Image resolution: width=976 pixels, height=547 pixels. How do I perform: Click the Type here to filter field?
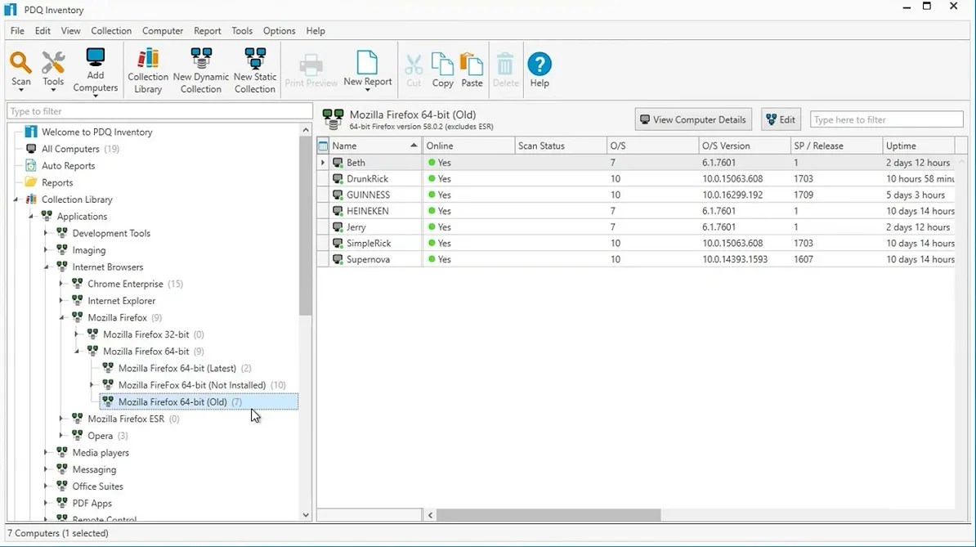click(x=886, y=119)
